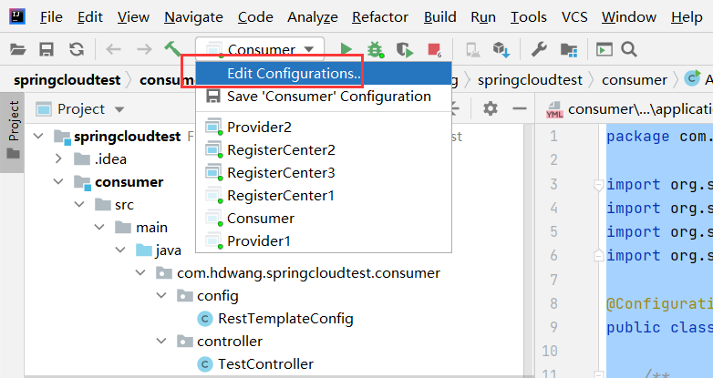Open Project Structure icon in toolbar

(x=569, y=49)
